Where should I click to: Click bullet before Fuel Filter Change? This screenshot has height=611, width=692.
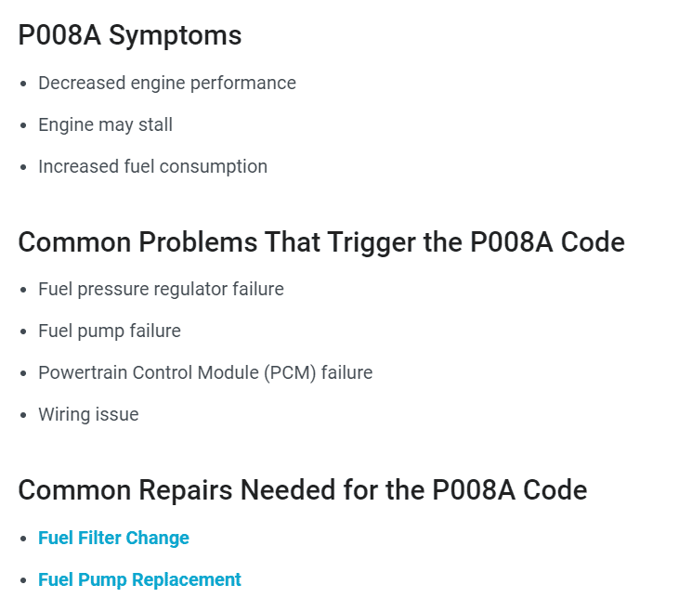[x=23, y=539]
